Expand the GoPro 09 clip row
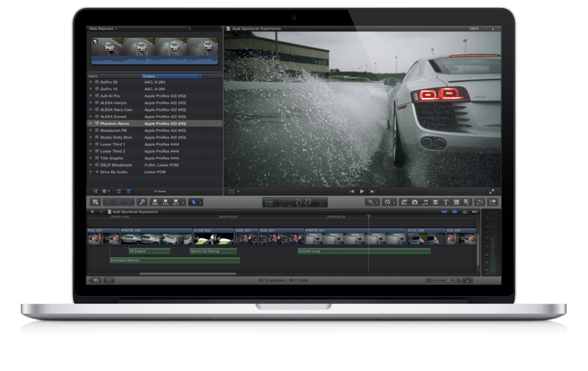588x371 pixels. coord(91,82)
